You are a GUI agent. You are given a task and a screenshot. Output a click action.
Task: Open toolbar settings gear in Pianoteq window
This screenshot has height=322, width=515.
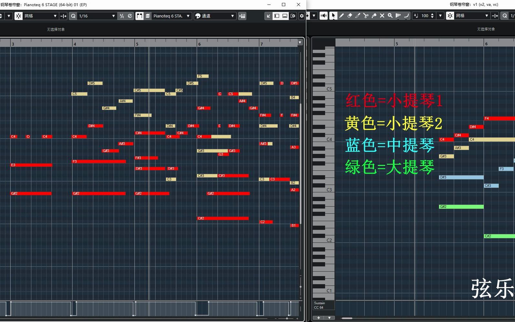tap(302, 16)
